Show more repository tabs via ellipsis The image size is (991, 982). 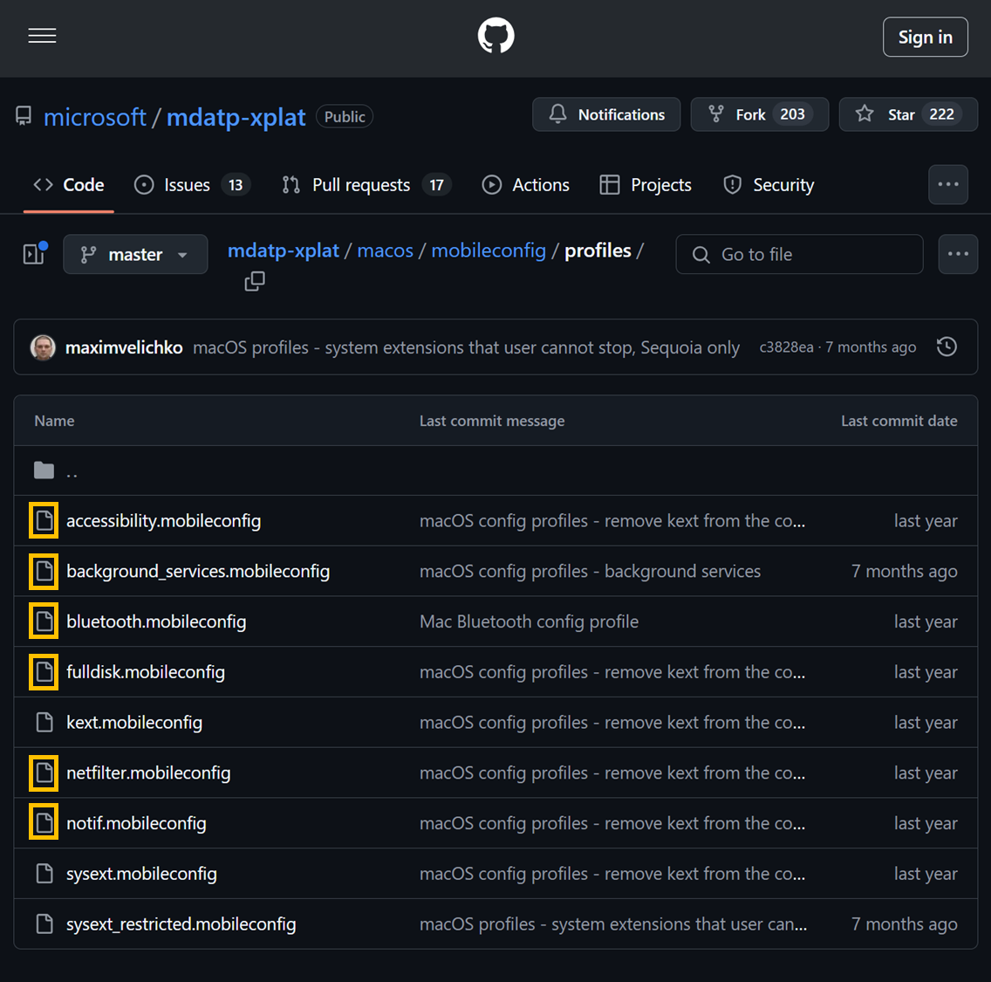[x=948, y=185]
